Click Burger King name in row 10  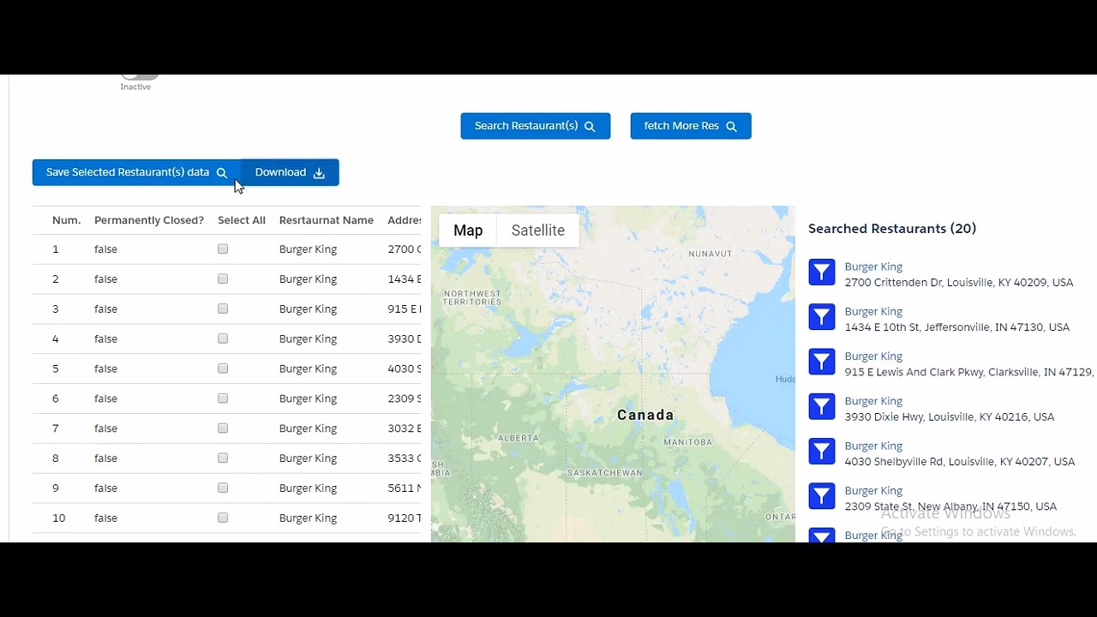(308, 518)
